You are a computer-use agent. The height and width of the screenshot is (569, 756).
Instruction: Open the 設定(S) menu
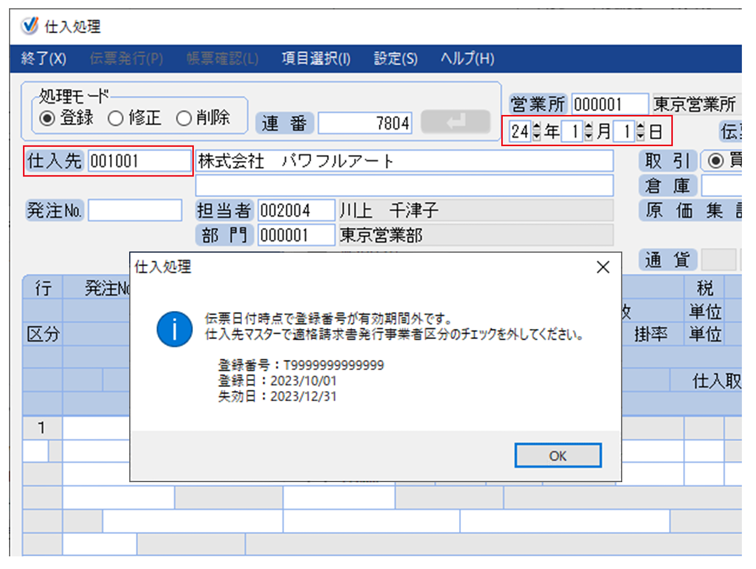(x=395, y=59)
